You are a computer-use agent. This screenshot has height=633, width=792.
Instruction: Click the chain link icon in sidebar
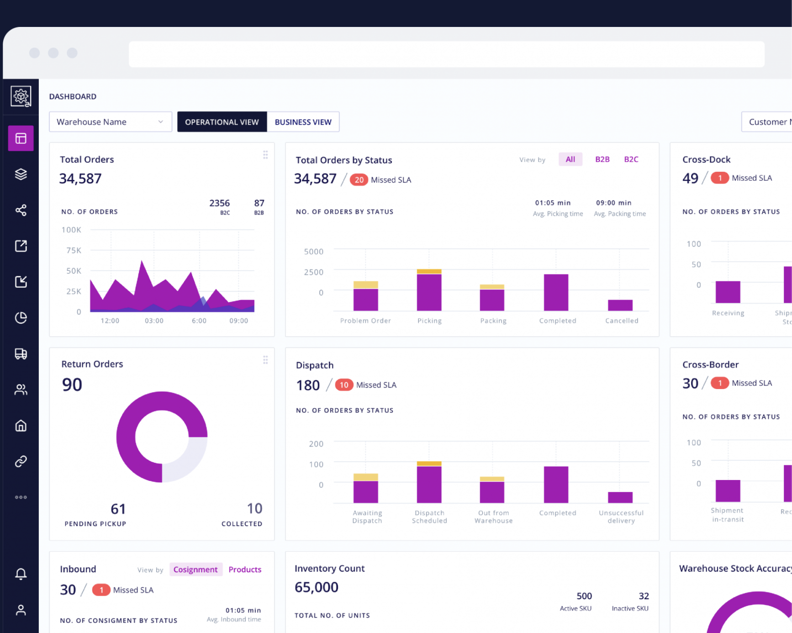click(x=21, y=461)
